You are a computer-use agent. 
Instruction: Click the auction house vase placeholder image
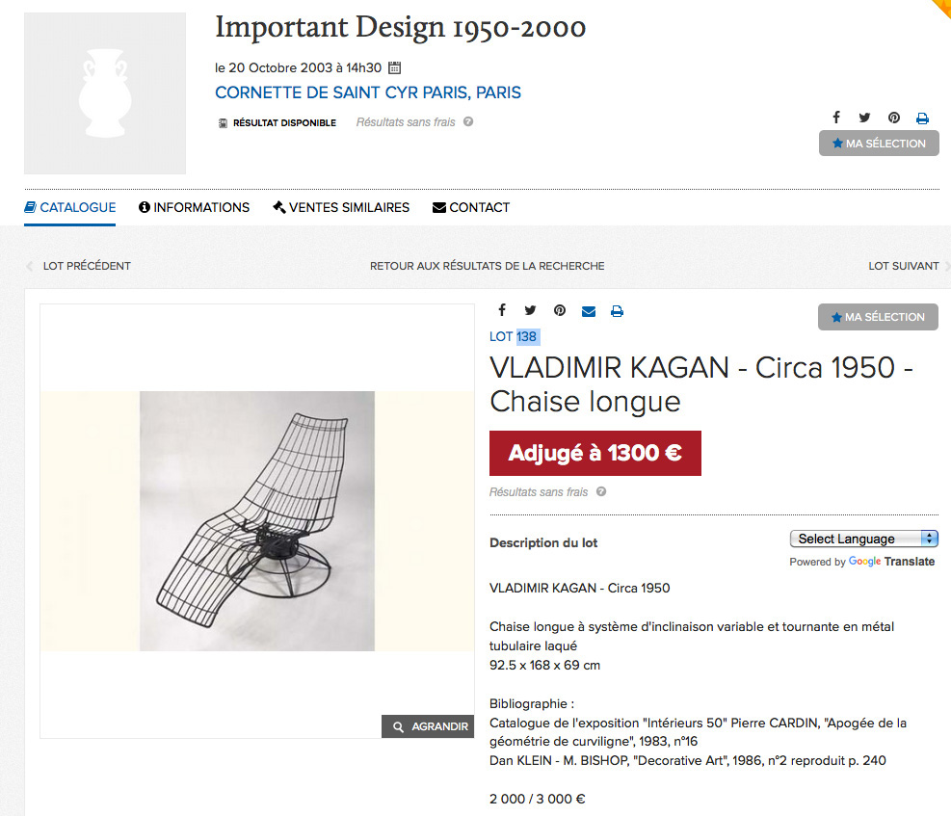click(105, 93)
